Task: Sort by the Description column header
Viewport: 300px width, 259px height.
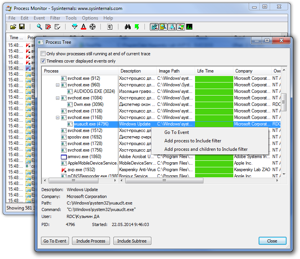Action: (137, 71)
